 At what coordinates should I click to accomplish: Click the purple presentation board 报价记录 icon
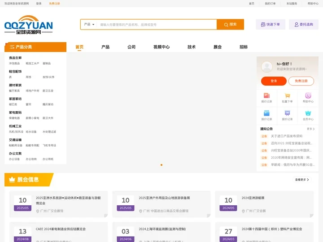288,113
